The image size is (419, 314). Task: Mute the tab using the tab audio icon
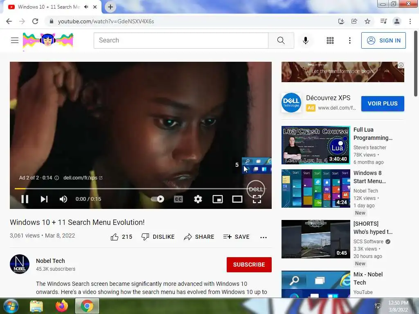[86, 7]
